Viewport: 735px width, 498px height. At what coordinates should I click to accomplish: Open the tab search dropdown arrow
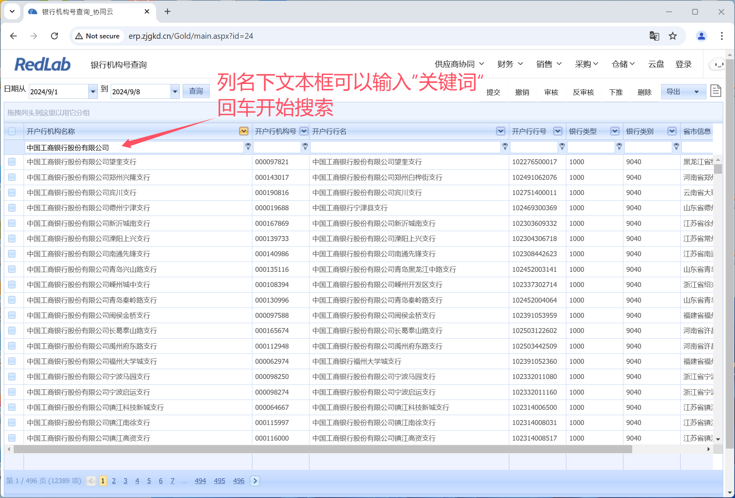coord(12,11)
